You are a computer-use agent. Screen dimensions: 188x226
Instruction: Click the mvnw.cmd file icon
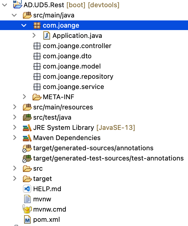click(27, 209)
